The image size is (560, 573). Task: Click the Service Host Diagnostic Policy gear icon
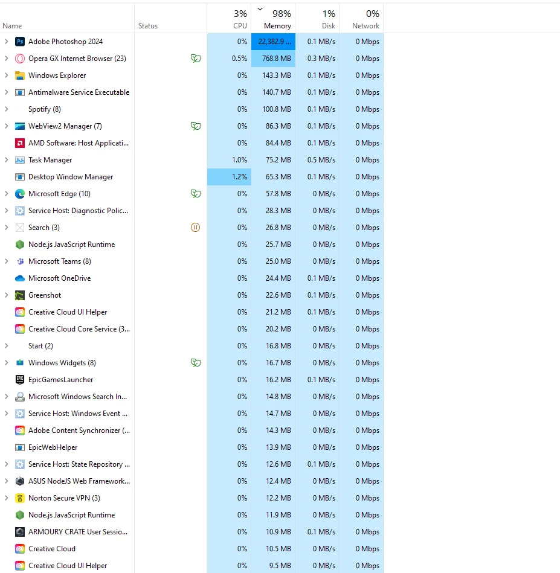(x=20, y=211)
